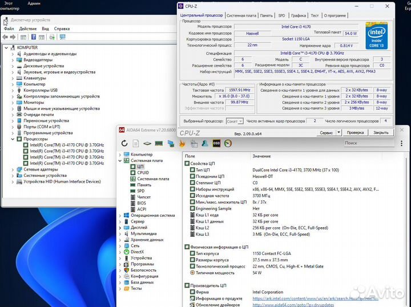Launch AIDA64 stability test flame icon
411x307 pixels.
[182, 143]
